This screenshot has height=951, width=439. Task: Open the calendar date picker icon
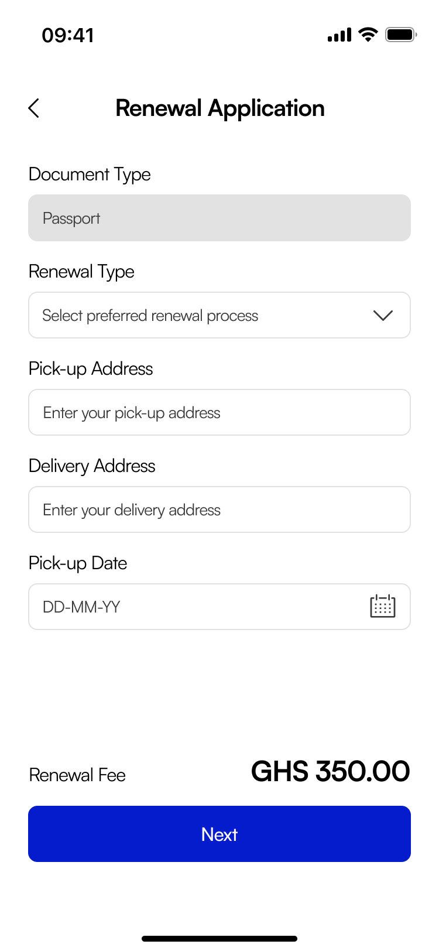pos(383,607)
